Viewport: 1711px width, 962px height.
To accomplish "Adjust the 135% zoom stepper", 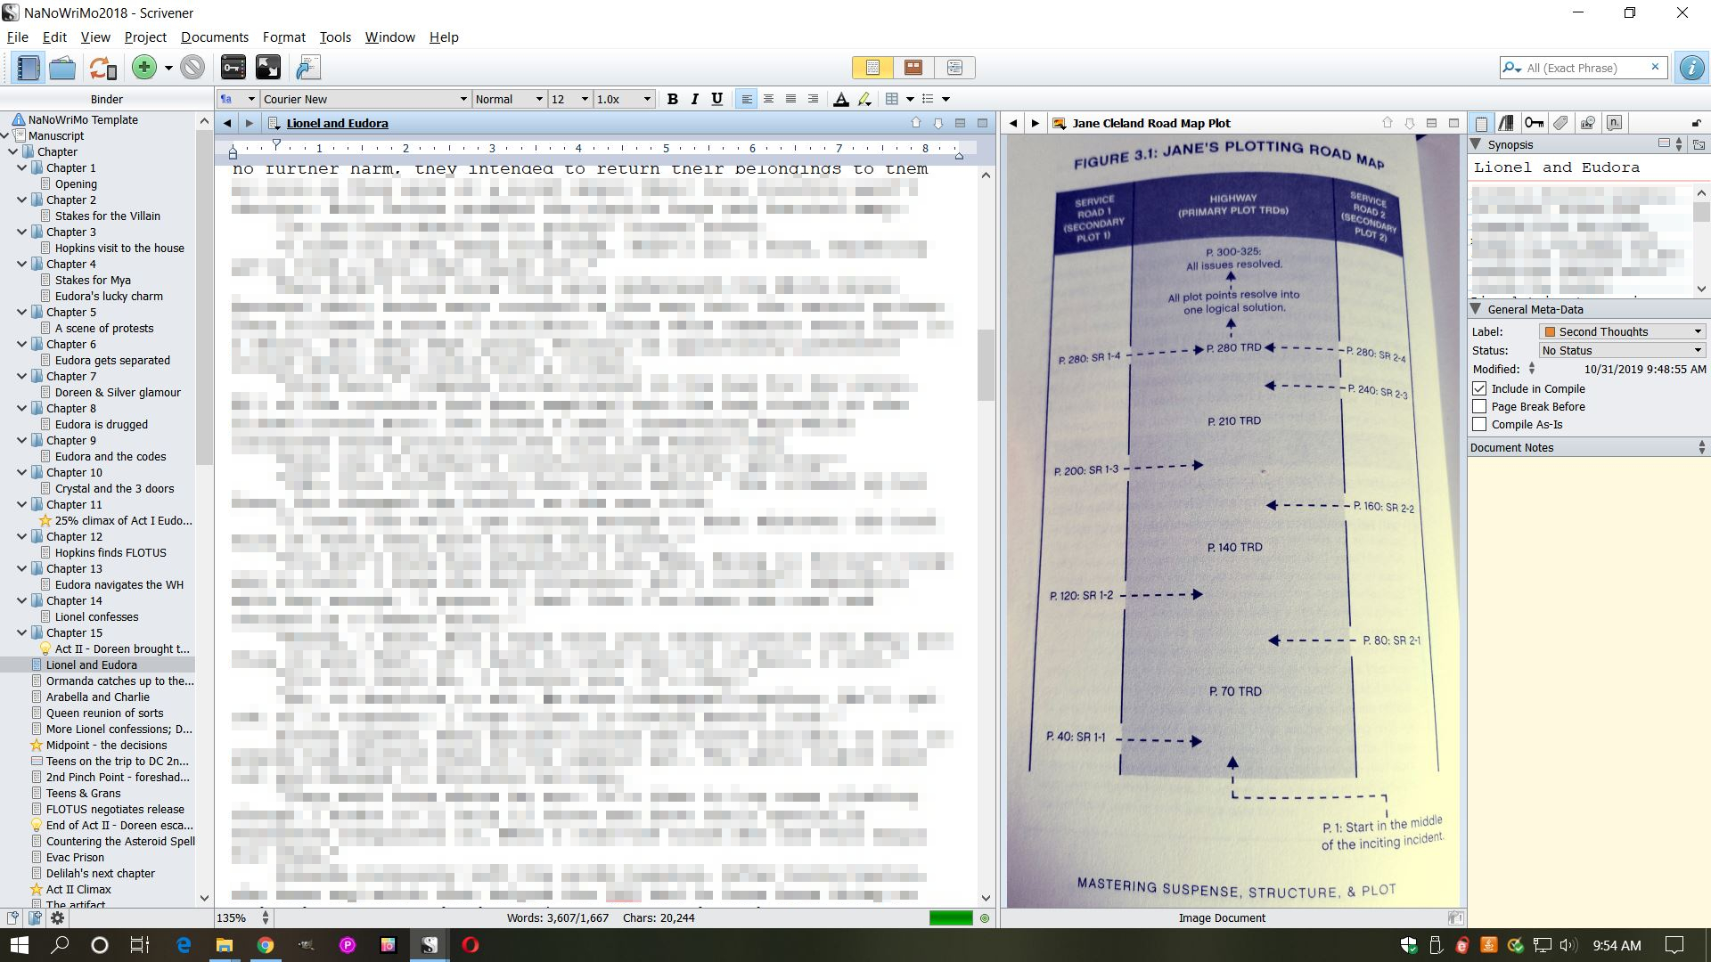I will tap(265, 917).
